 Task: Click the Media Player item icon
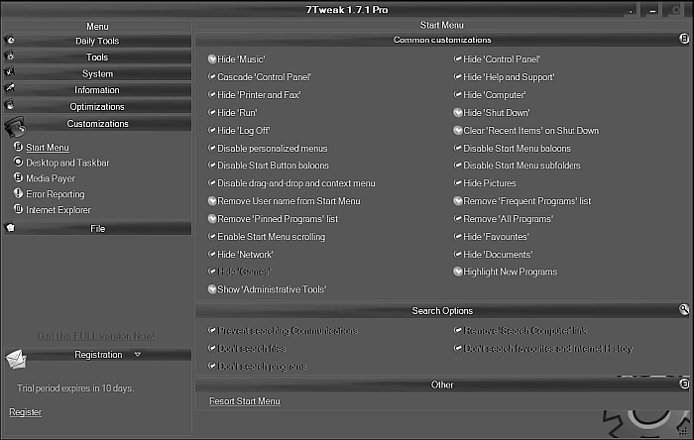tap(18, 177)
